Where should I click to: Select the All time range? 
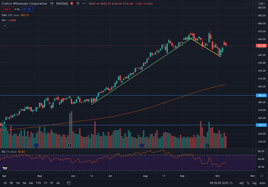coord(58,183)
